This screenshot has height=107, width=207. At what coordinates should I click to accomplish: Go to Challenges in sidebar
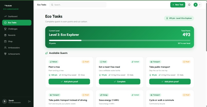click(17, 29)
